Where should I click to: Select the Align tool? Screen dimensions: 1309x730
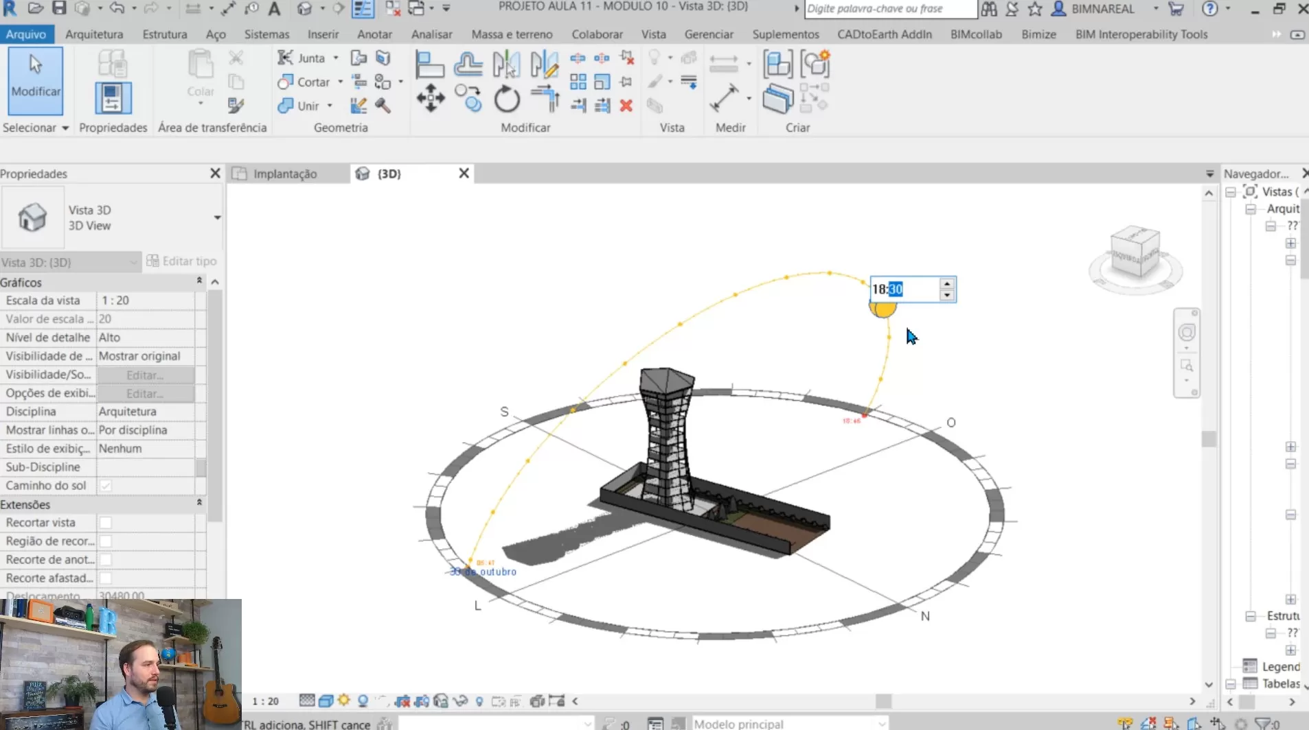tap(430, 65)
